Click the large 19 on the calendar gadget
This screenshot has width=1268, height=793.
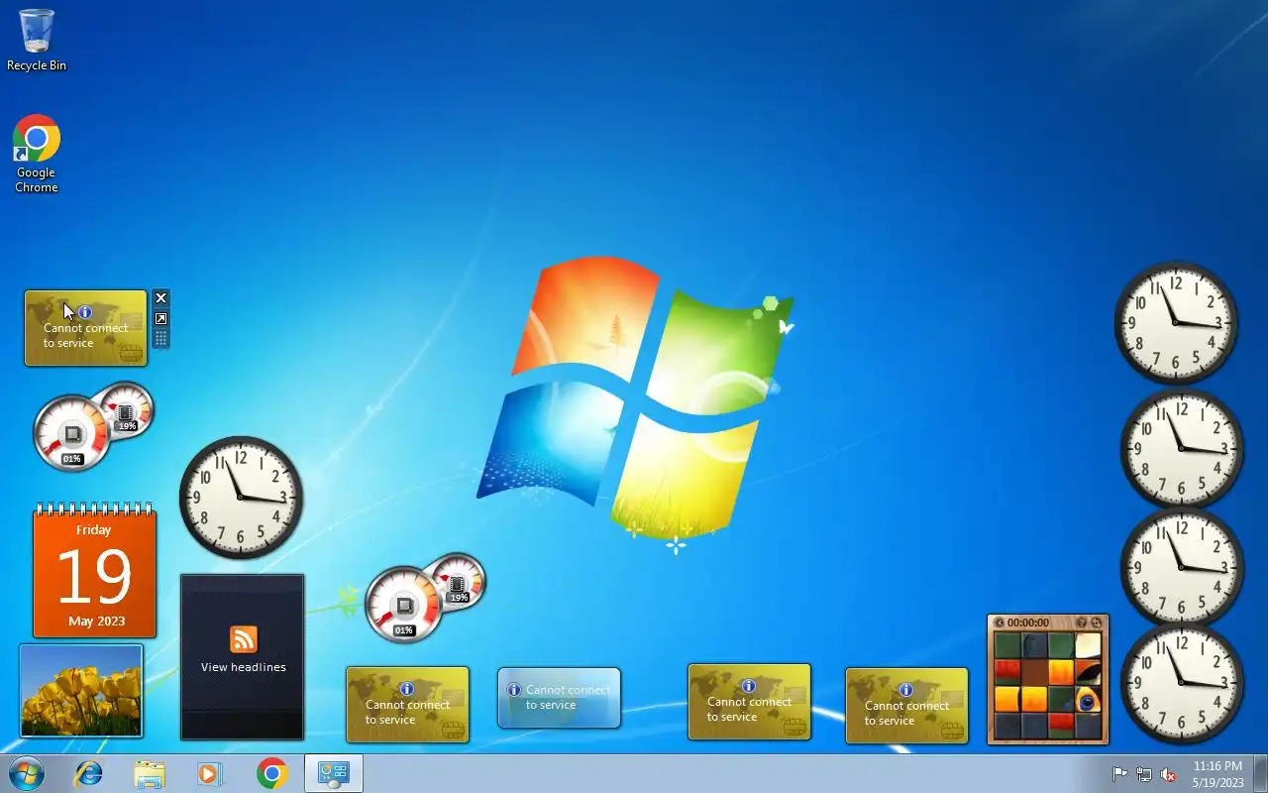pos(94,577)
